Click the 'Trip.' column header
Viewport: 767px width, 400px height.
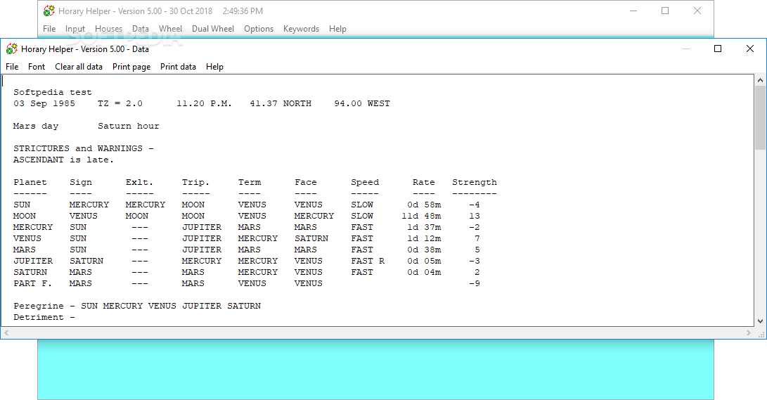coord(195,182)
